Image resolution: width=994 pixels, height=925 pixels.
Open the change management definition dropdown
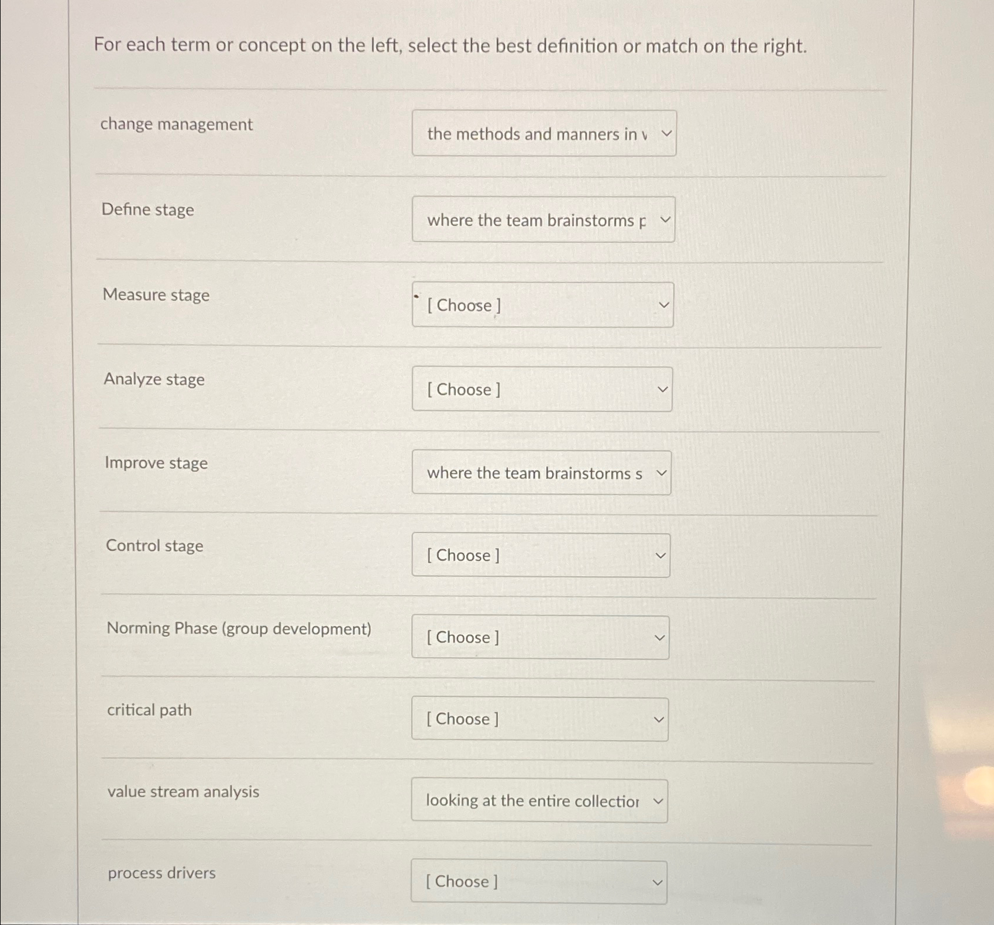[x=543, y=133]
